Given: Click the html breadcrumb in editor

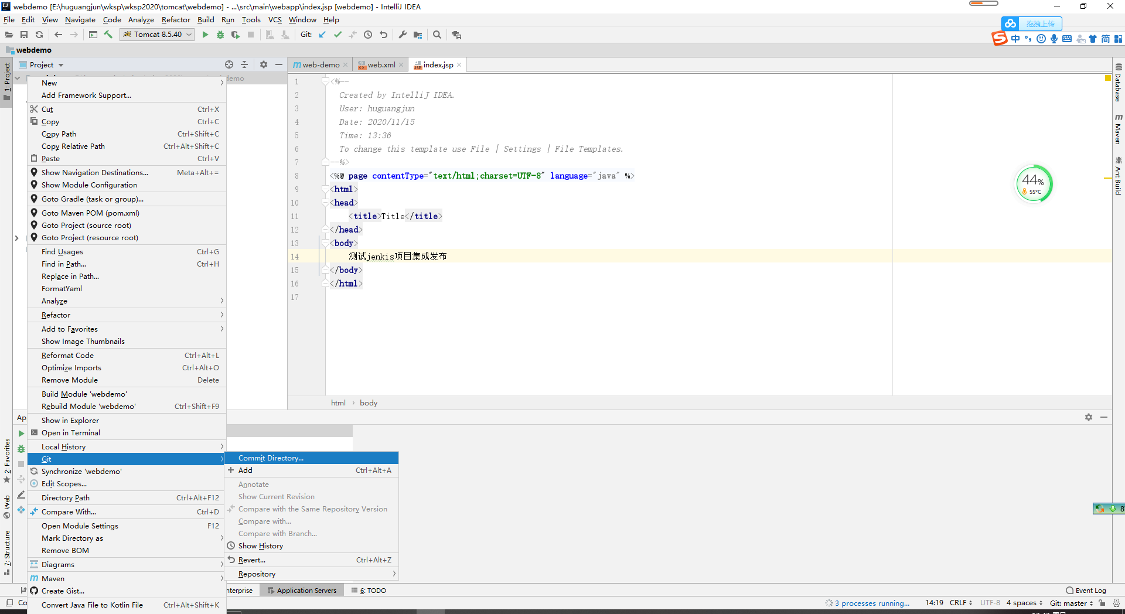Looking at the screenshot, I should [x=338, y=402].
